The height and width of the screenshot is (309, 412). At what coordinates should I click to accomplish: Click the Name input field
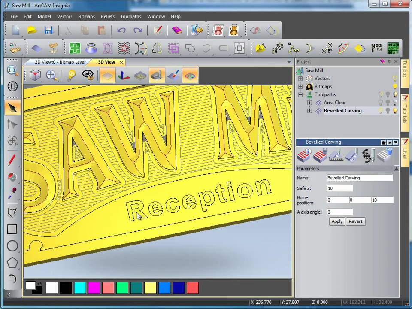tap(360, 178)
